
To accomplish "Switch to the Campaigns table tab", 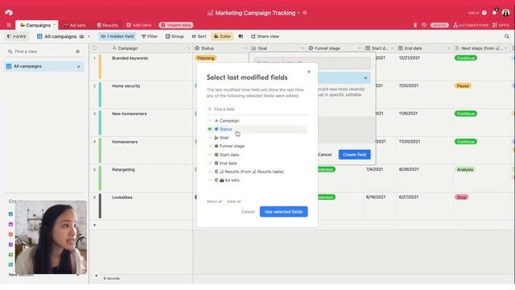I will tap(37, 25).
